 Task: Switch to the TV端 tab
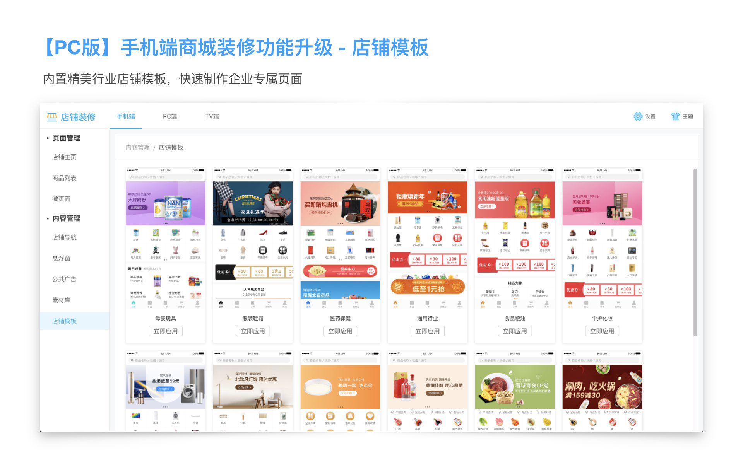coord(212,116)
